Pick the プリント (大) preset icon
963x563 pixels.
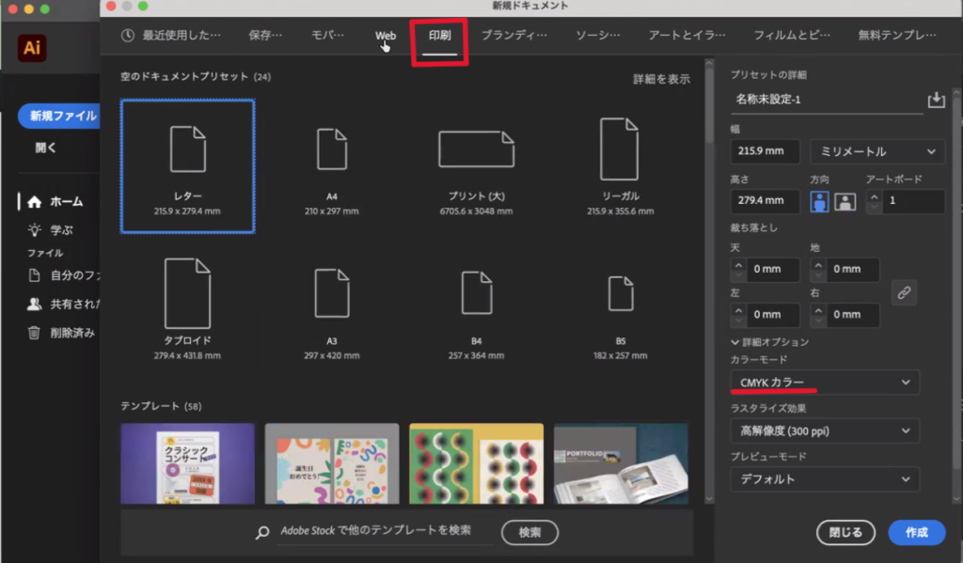click(476, 149)
